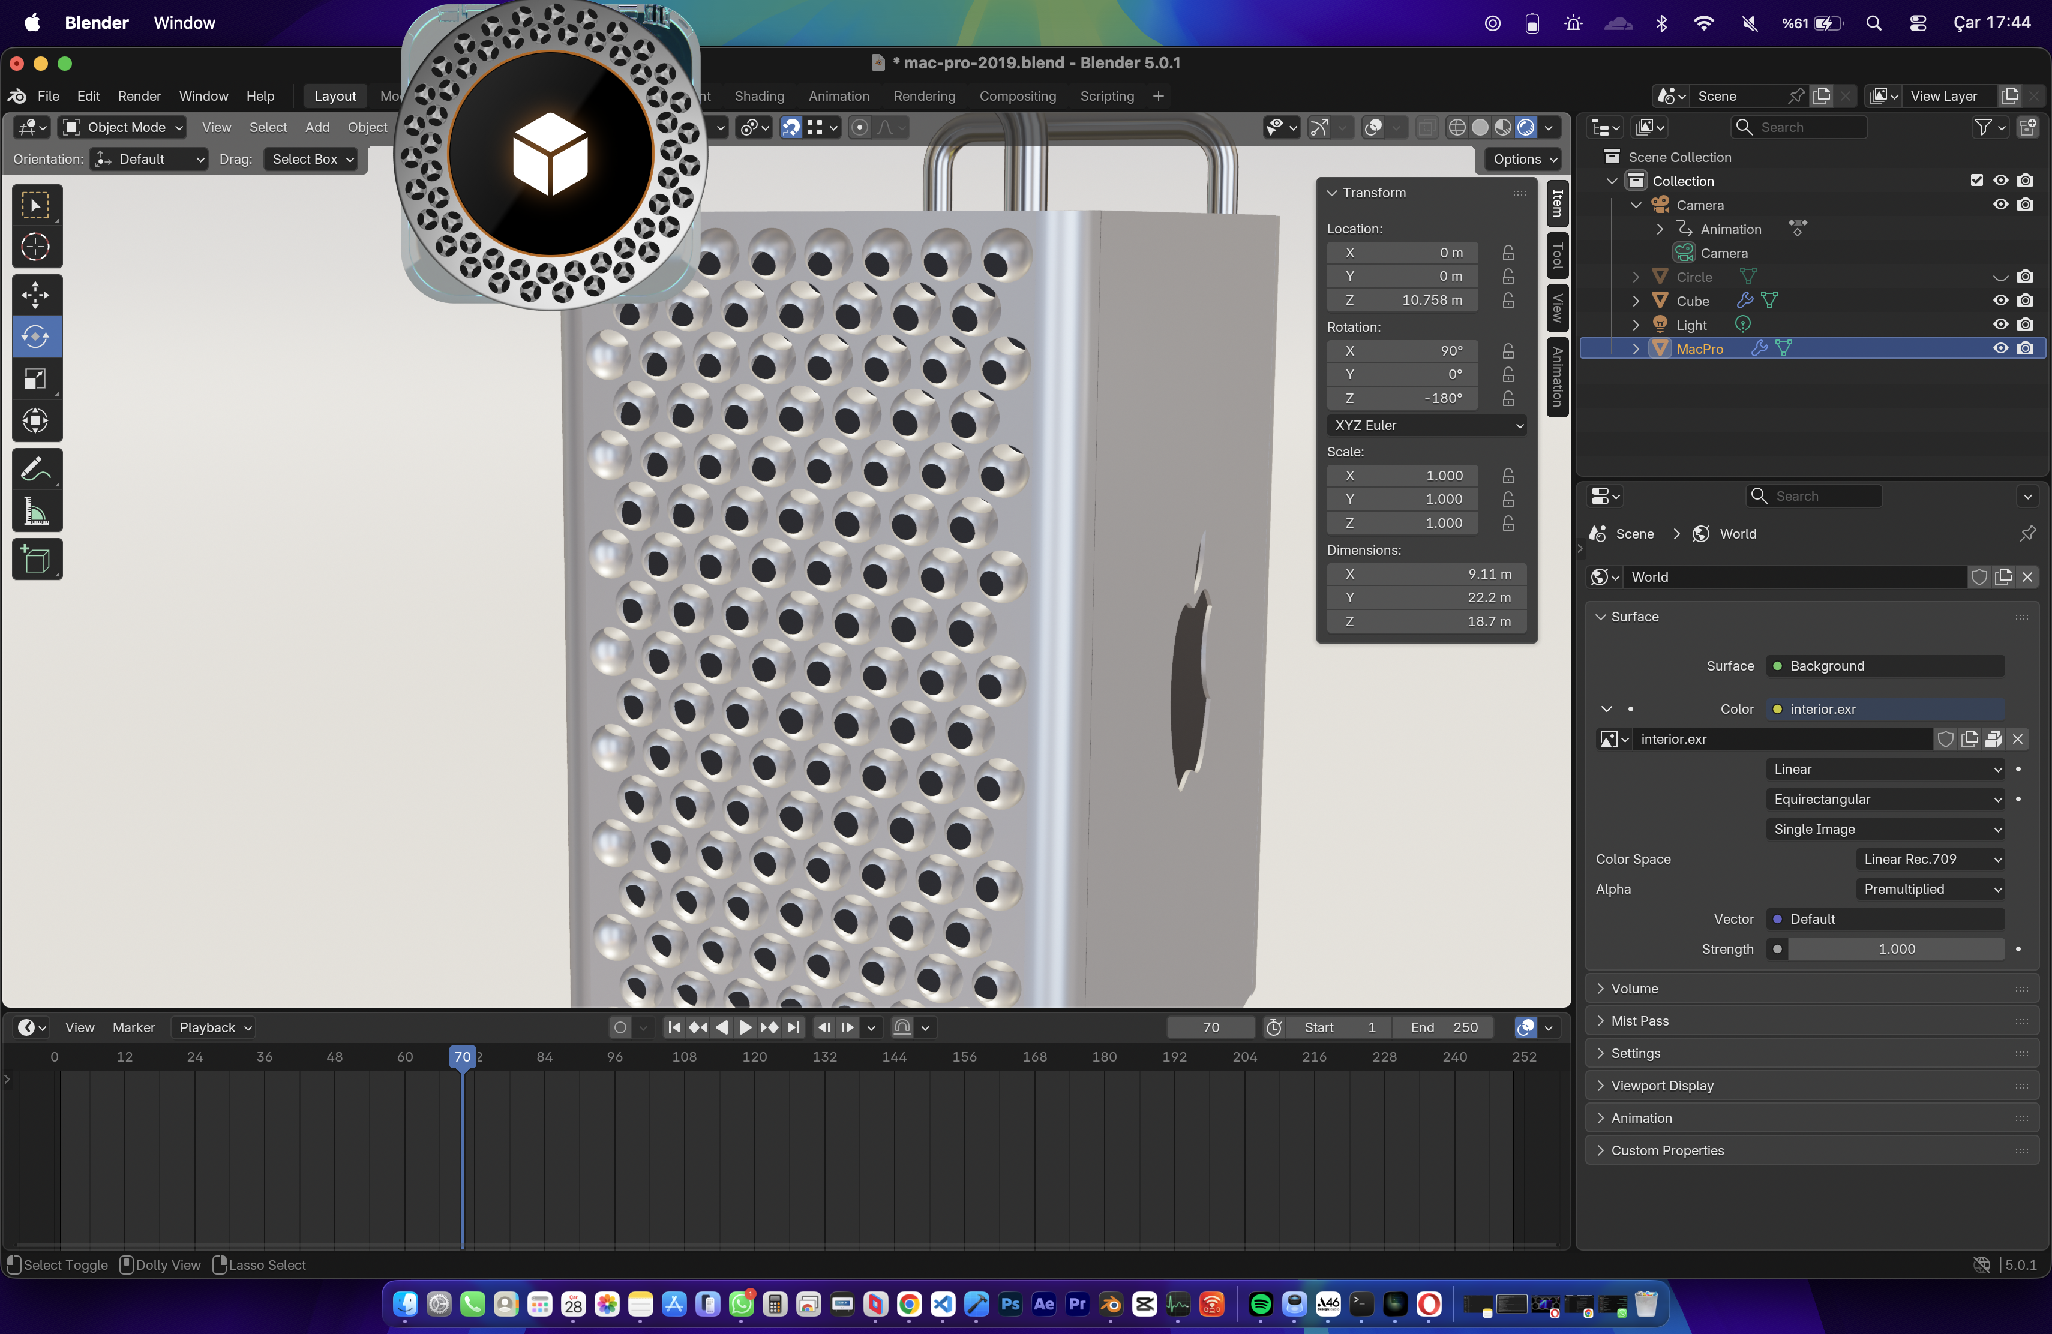Select the Rotate tool
The height and width of the screenshot is (1334, 2052).
coord(36,336)
